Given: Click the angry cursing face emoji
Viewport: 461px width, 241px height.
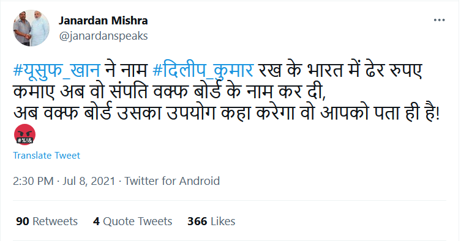Looking at the screenshot, I should 24,134.
